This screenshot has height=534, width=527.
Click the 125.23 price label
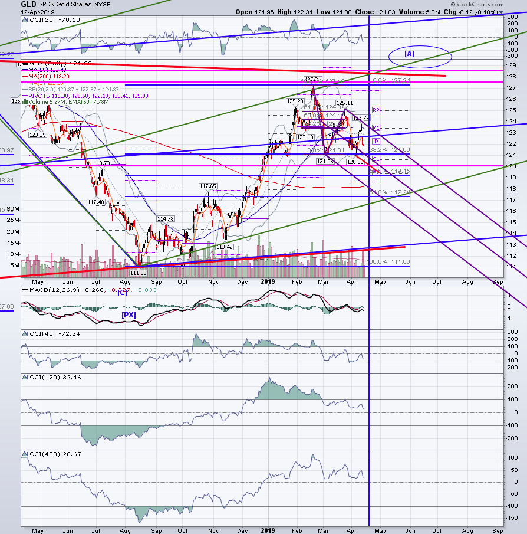(x=295, y=101)
